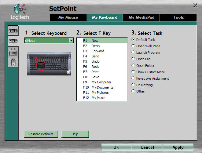Enable Show Custom Menu option
Screen dimensions: 202x153
(133, 72)
